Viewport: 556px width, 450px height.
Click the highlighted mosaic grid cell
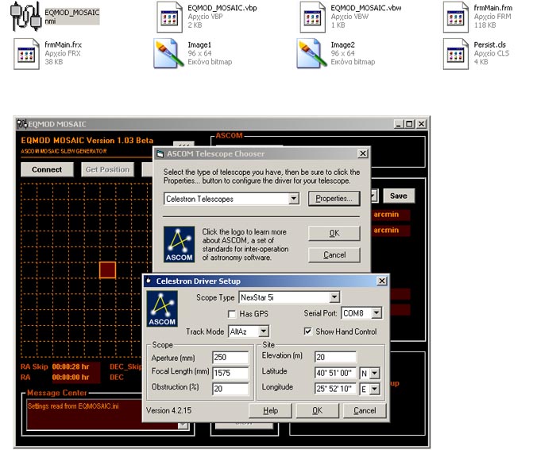pyautogui.click(x=107, y=270)
